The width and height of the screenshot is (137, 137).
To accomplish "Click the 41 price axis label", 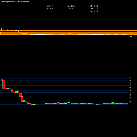I will [x=130, y=91].
